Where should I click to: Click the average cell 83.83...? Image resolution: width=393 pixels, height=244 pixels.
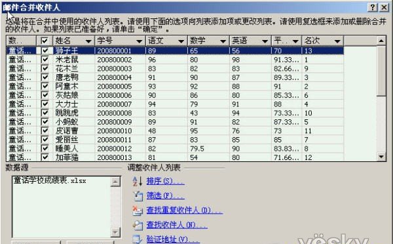tap(286, 149)
